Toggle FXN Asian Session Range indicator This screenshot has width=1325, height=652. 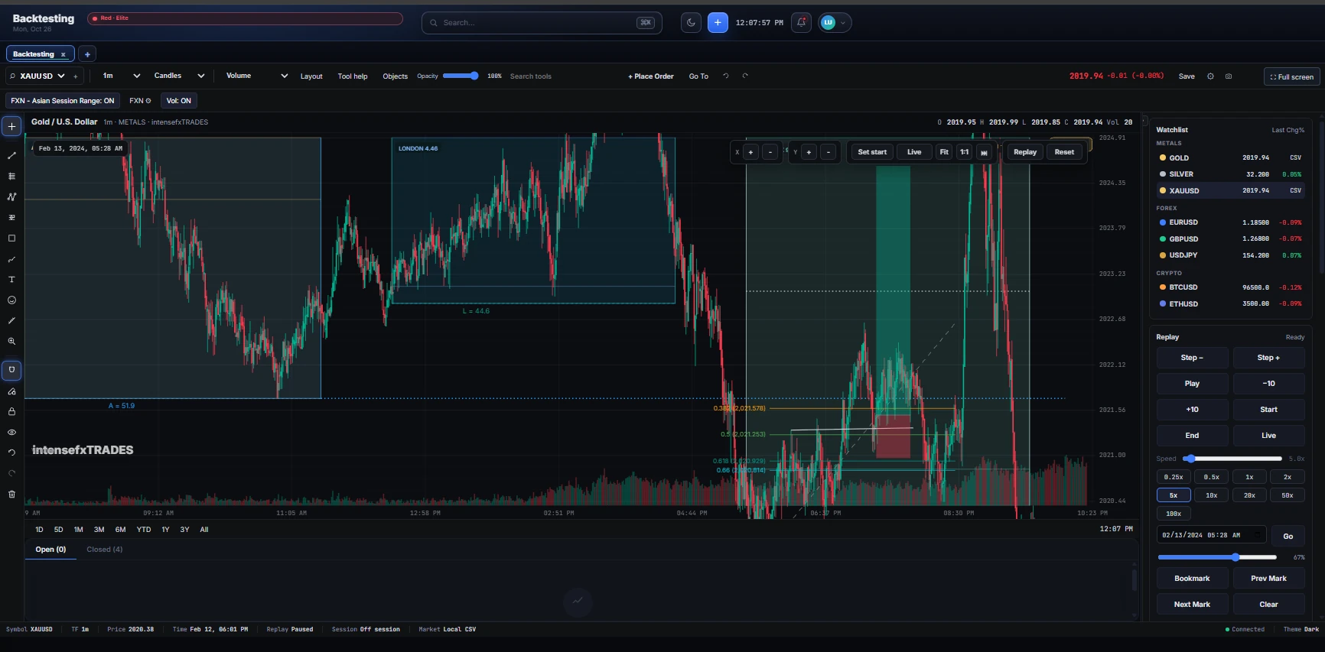pos(63,101)
